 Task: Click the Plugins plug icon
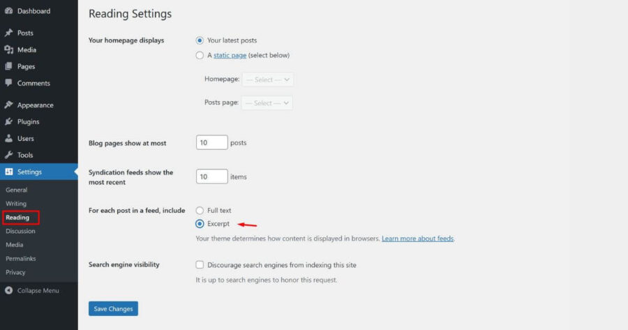(8, 122)
